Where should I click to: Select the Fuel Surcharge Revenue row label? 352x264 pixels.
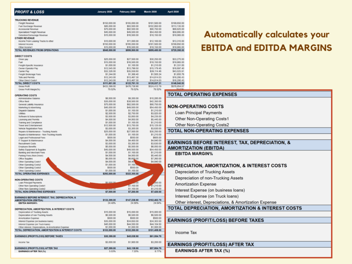[x=30, y=26]
